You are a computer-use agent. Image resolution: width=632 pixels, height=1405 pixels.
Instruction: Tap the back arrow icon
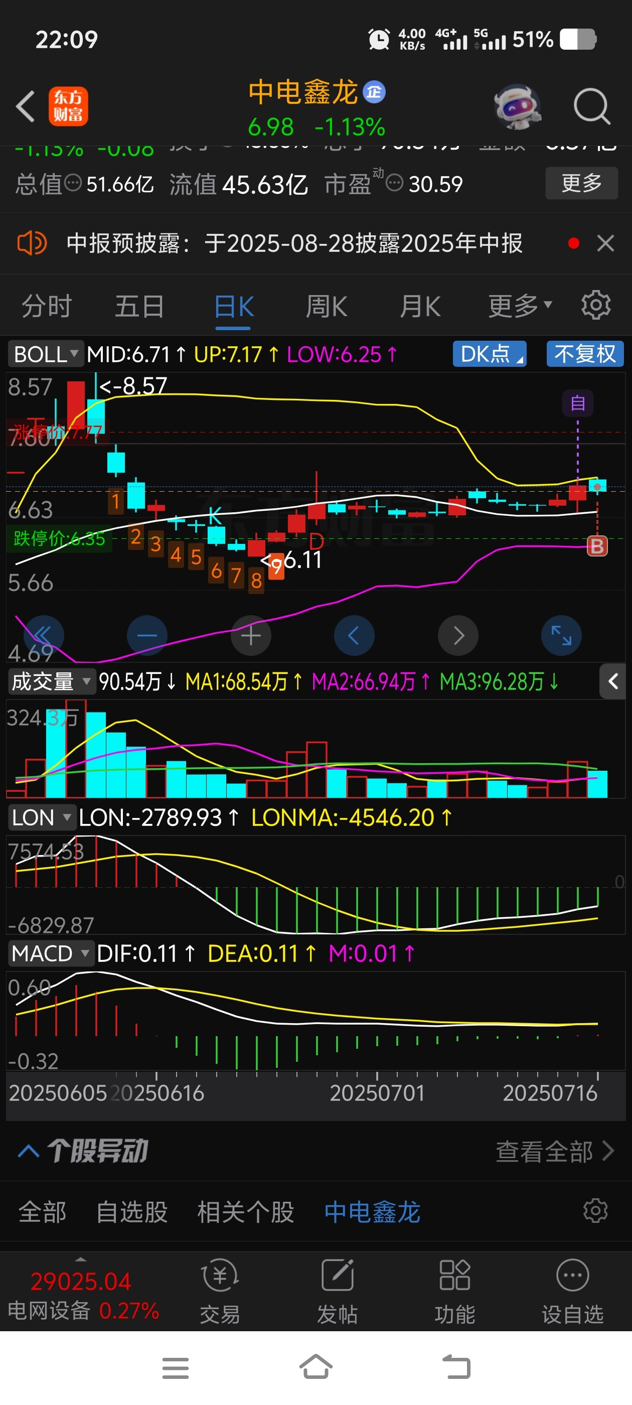[x=26, y=106]
